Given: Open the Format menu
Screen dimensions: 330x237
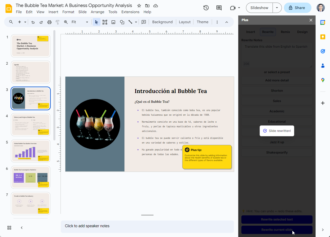Looking at the screenshot, I should (x=68, y=12).
